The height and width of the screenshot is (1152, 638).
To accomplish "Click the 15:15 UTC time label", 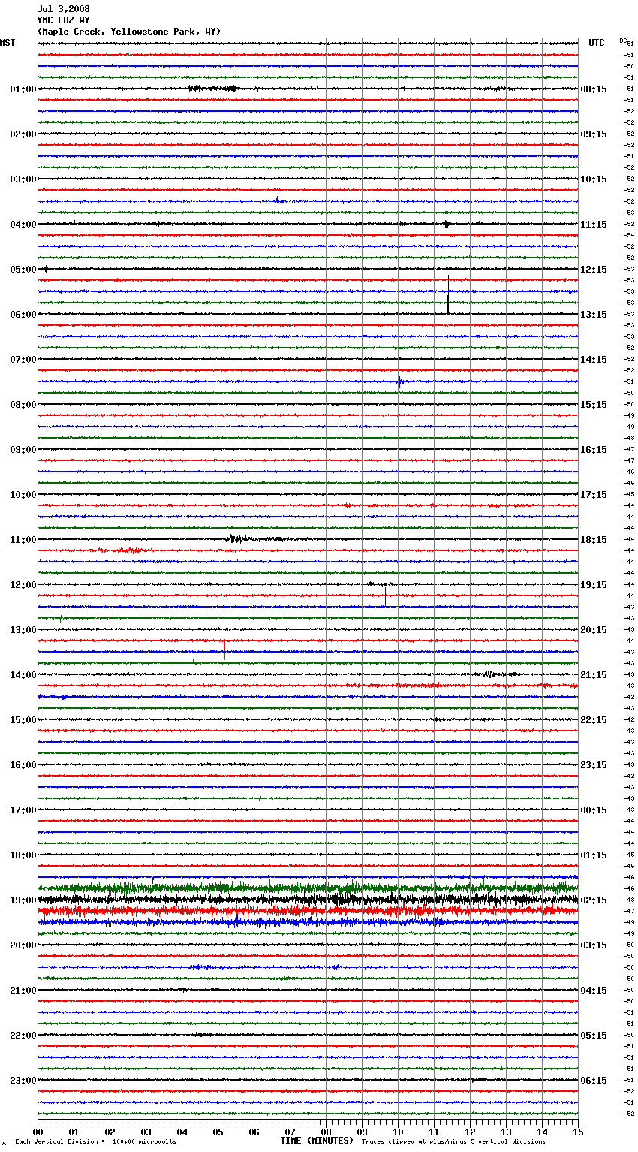I will [x=594, y=405].
